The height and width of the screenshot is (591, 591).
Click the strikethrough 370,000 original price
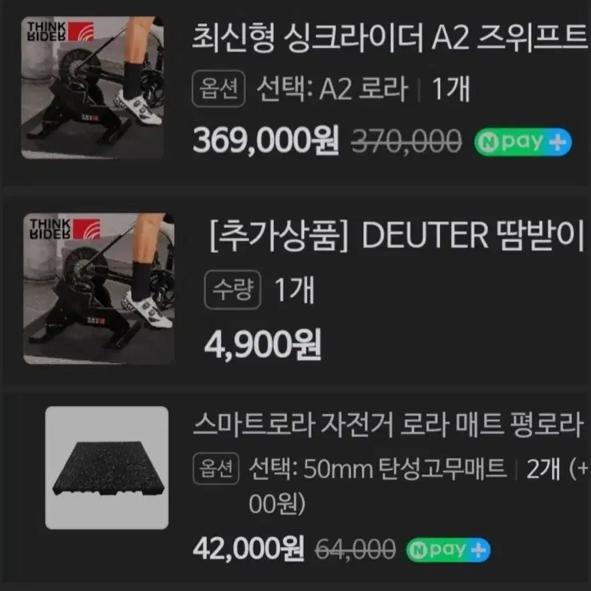(x=406, y=142)
